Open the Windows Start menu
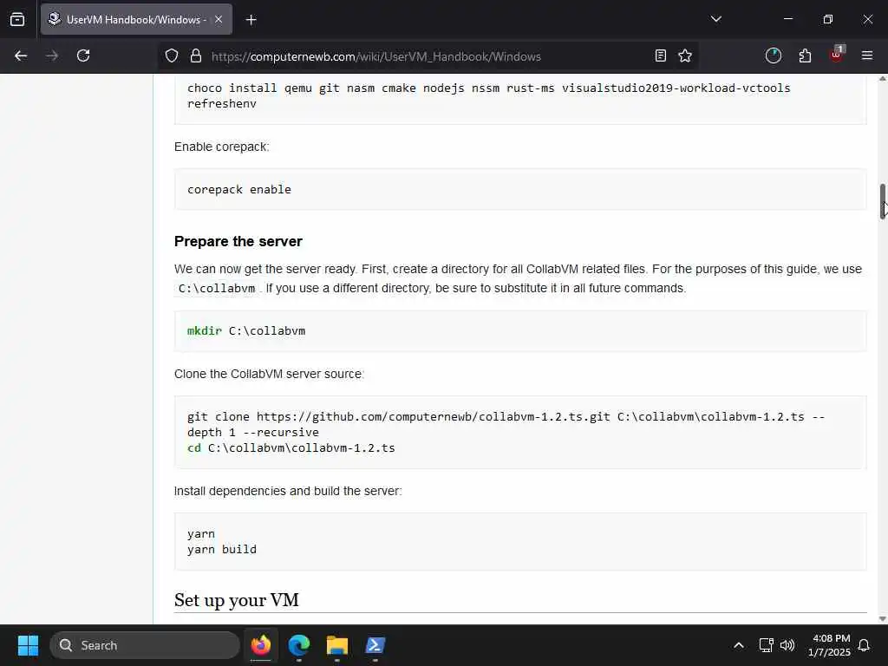The height and width of the screenshot is (666, 888). coord(28,645)
